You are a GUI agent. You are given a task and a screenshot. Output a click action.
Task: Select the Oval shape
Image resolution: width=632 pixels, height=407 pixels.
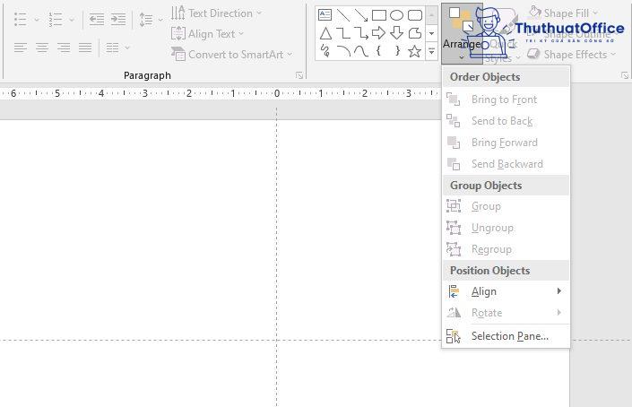(396, 15)
